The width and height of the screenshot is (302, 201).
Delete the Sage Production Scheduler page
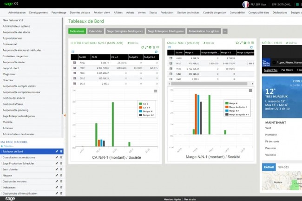point(61,163)
